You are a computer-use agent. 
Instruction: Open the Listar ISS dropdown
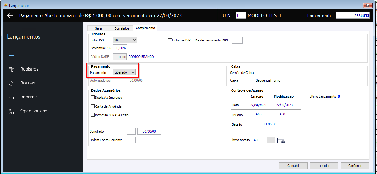(125, 40)
